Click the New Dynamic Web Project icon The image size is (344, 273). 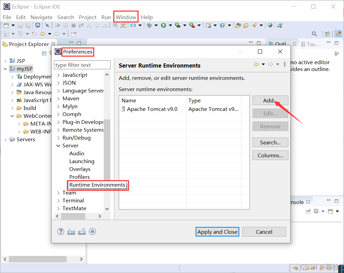[x=209, y=26]
